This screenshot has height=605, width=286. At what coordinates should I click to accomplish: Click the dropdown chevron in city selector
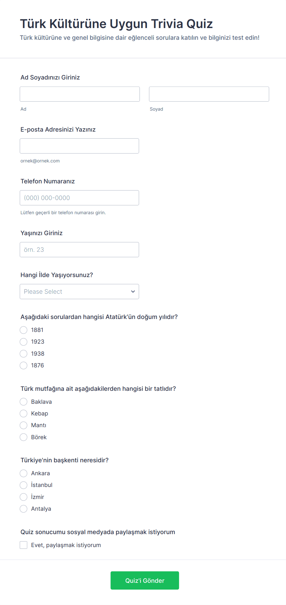pos(133,292)
